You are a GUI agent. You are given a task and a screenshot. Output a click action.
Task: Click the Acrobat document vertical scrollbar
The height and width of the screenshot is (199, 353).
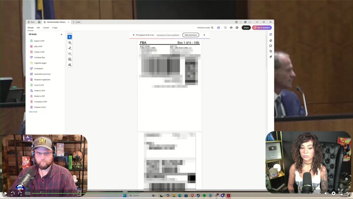pyautogui.click(x=267, y=52)
